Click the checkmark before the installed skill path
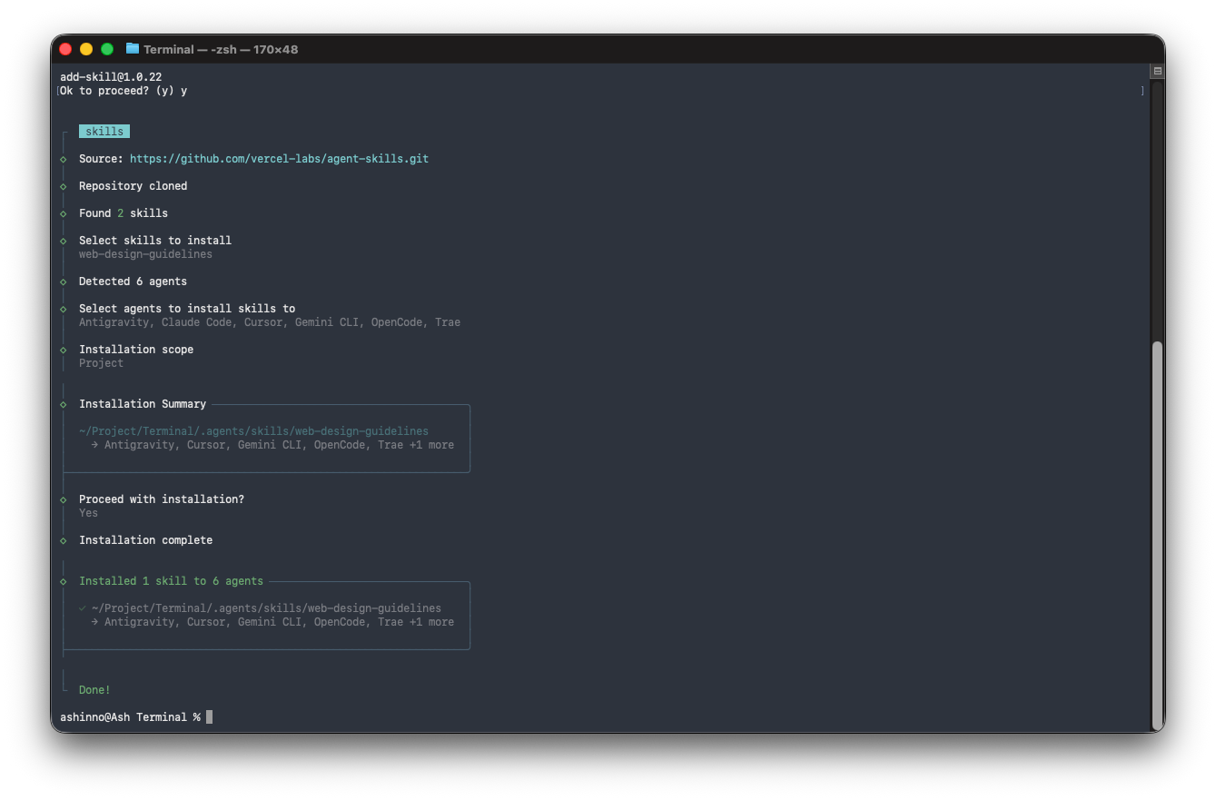This screenshot has width=1216, height=800. [83, 608]
